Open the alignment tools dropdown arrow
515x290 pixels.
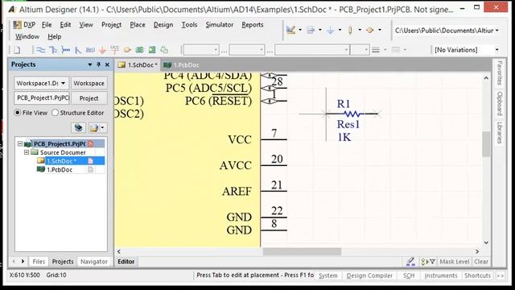click(320, 31)
